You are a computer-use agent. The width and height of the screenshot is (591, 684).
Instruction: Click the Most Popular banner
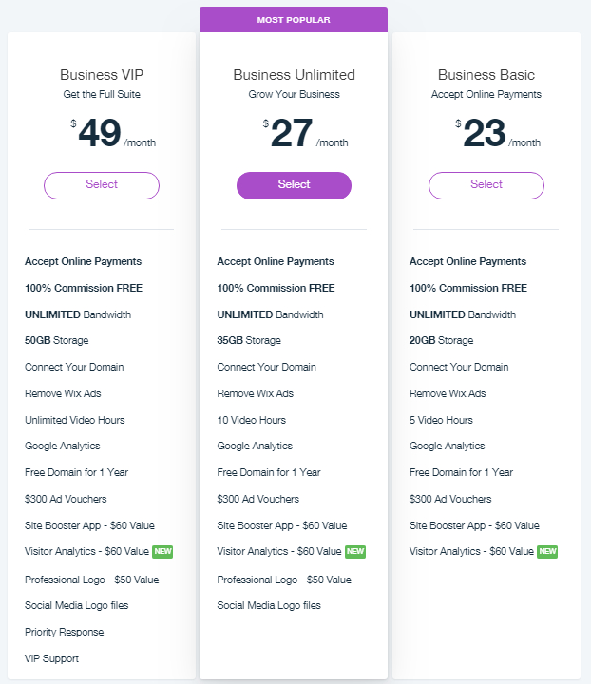coord(294,20)
